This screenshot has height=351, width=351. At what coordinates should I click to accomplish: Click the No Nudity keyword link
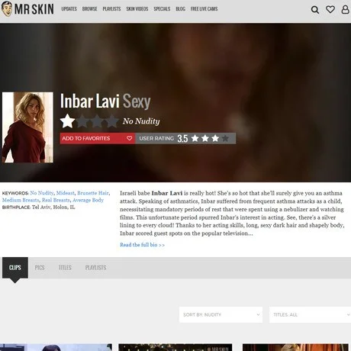42,193
